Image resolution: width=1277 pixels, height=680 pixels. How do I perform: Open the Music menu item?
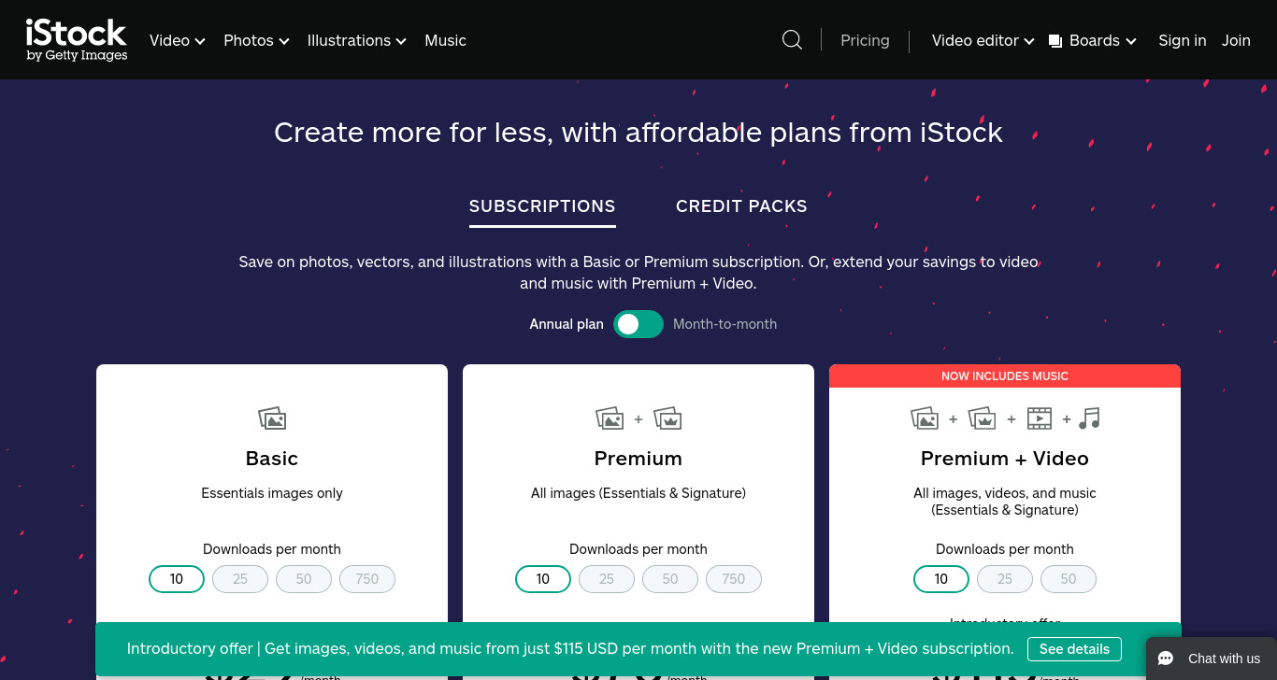[x=445, y=40]
